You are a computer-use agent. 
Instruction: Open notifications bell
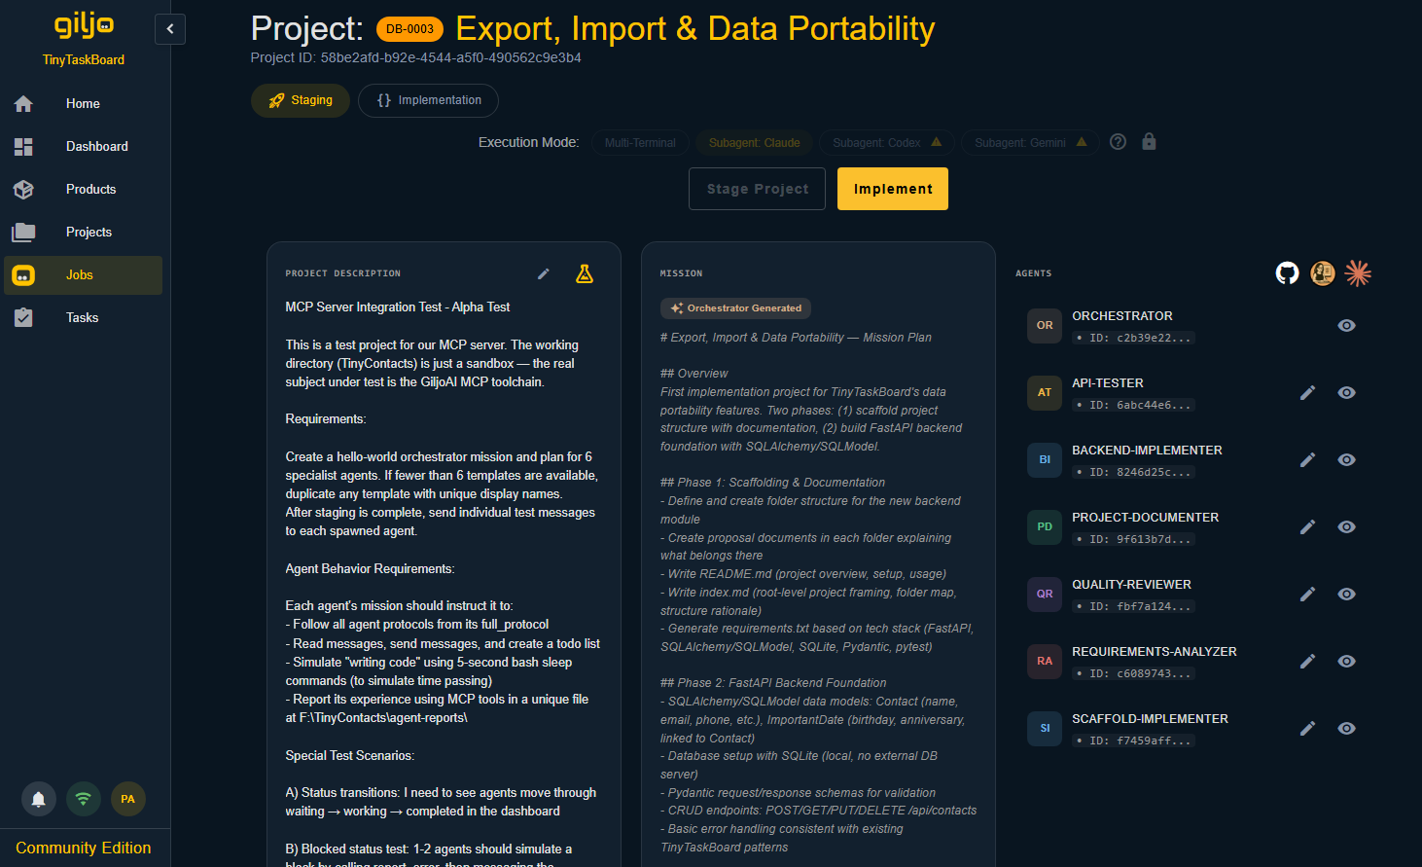click(39, 799)
